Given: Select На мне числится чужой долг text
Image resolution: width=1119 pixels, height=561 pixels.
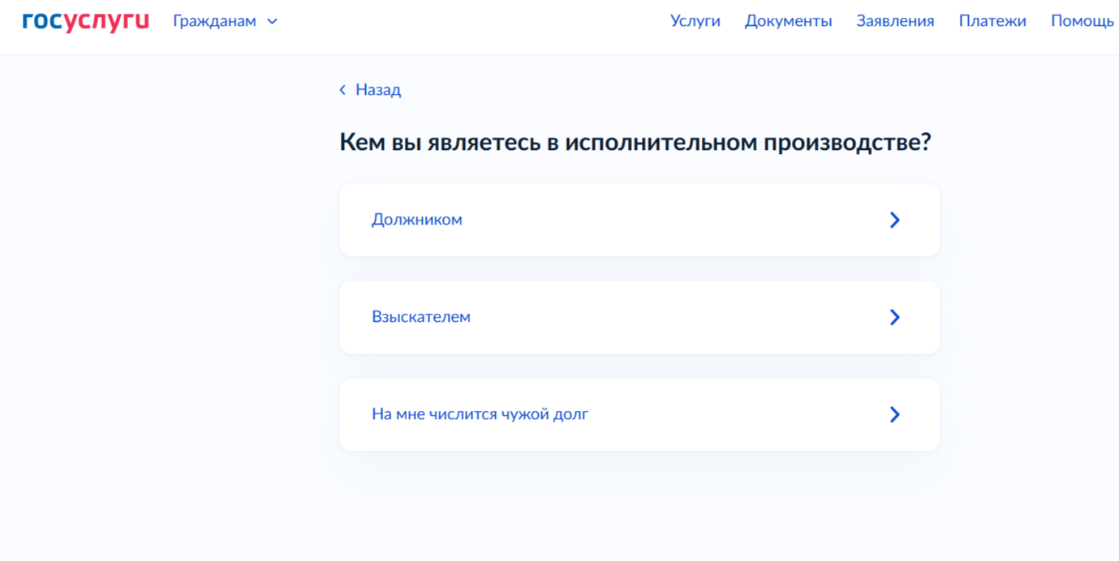Looking at the screenshot, I should pos(480,414).
